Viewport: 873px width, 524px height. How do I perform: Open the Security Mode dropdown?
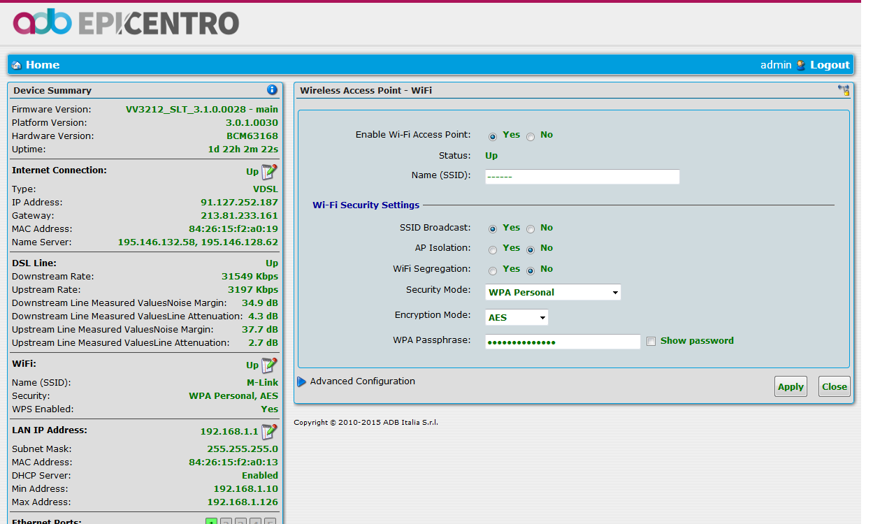click(553, 292)
